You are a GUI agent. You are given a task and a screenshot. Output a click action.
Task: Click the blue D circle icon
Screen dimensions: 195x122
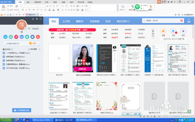(5, 37)
